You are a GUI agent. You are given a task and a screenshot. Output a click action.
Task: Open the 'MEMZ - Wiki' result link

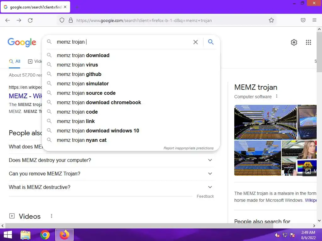(25, 96)
